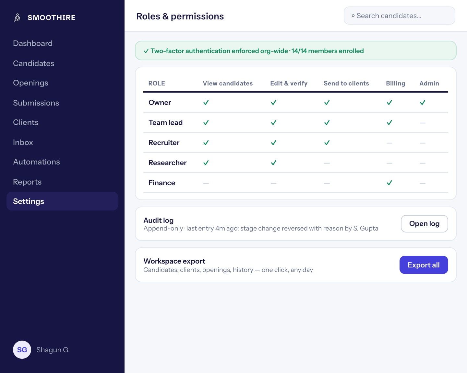Click the Workspace export heading
The width and height of the screenshot is (467, 373).
[x=174, y=261]
